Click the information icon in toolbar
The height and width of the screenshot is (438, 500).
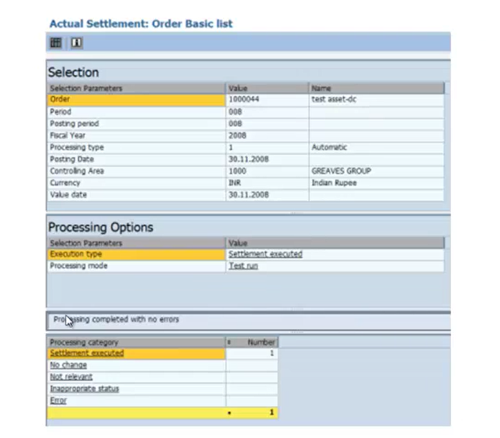pyautogui.click(x=76, y=43)
